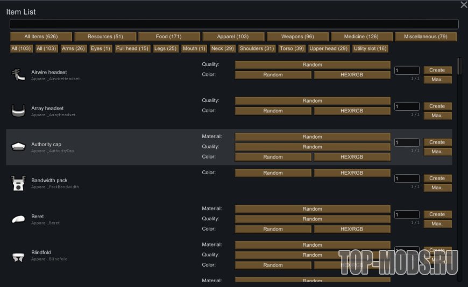
Task: Create the Airwire headset item
Action: pos(437,70)
